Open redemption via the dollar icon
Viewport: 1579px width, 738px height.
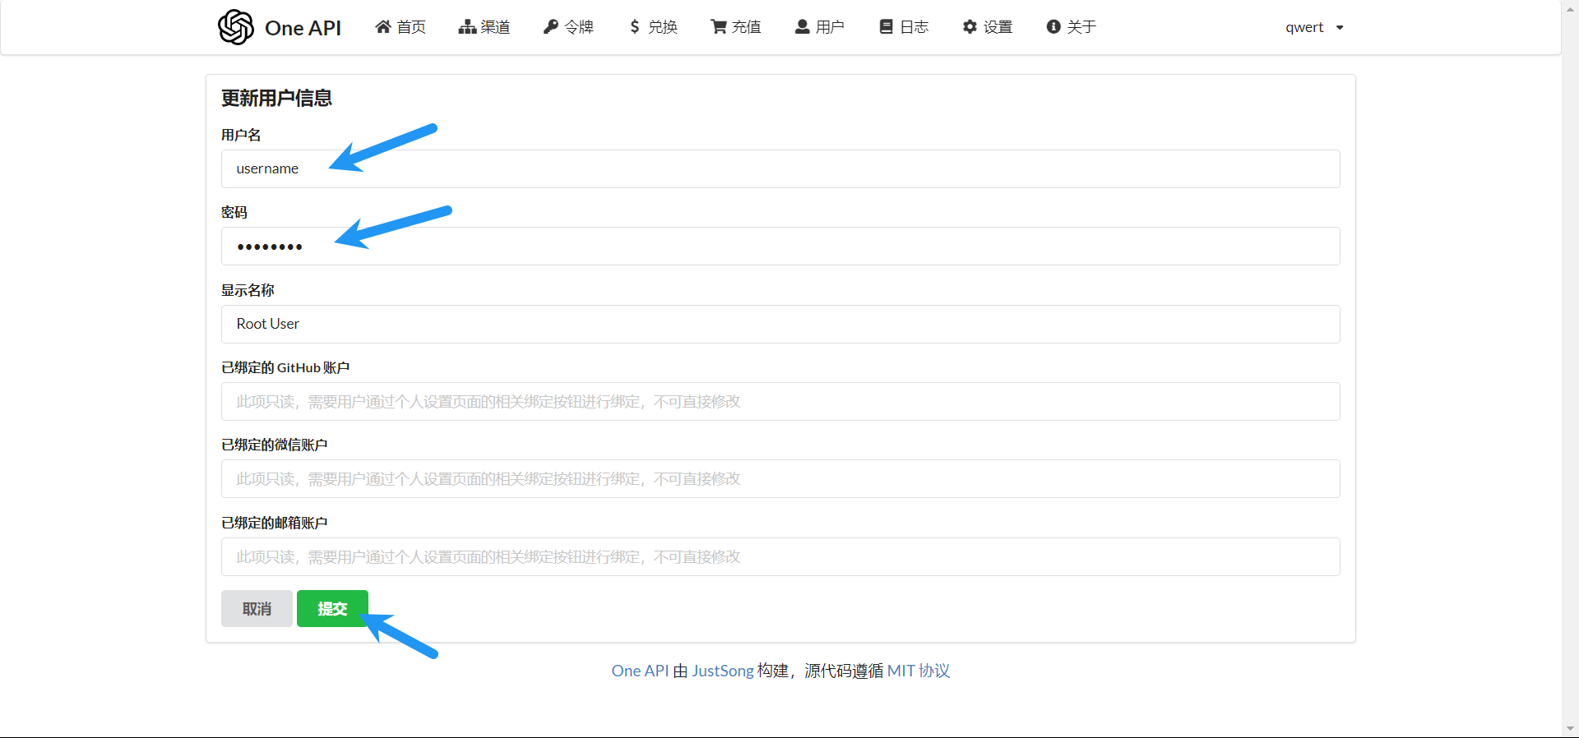click(634, 27)
